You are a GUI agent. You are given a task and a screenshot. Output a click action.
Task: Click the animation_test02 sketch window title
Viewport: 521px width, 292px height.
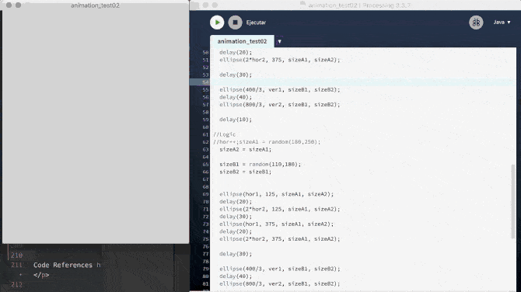(x=95, y=5)
